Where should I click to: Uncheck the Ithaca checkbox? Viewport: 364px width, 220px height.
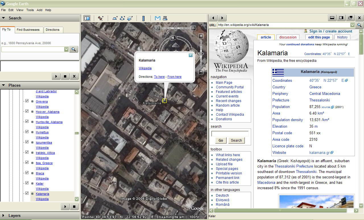(27, 173)
